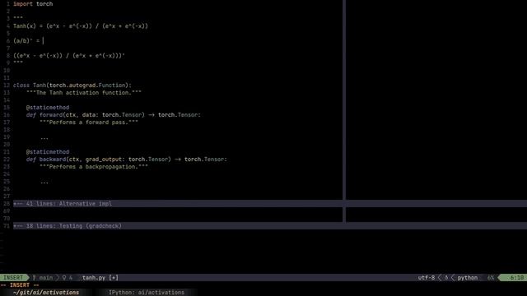This screenshot has height=296, width=527.
Task: Click the 'Performs a backpropagation.' docstring
Action: (x=94, y=166)
